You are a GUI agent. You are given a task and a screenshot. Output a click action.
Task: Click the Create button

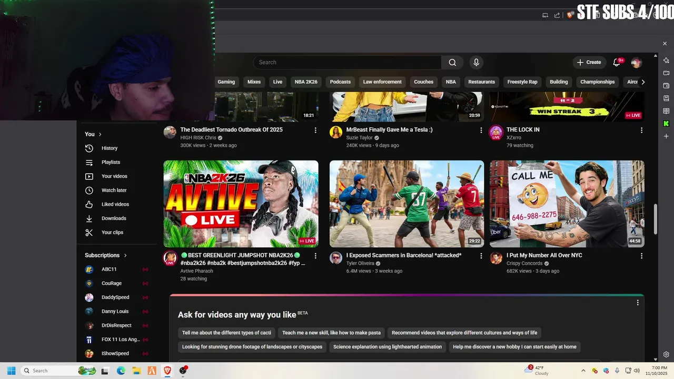point(589,62)
